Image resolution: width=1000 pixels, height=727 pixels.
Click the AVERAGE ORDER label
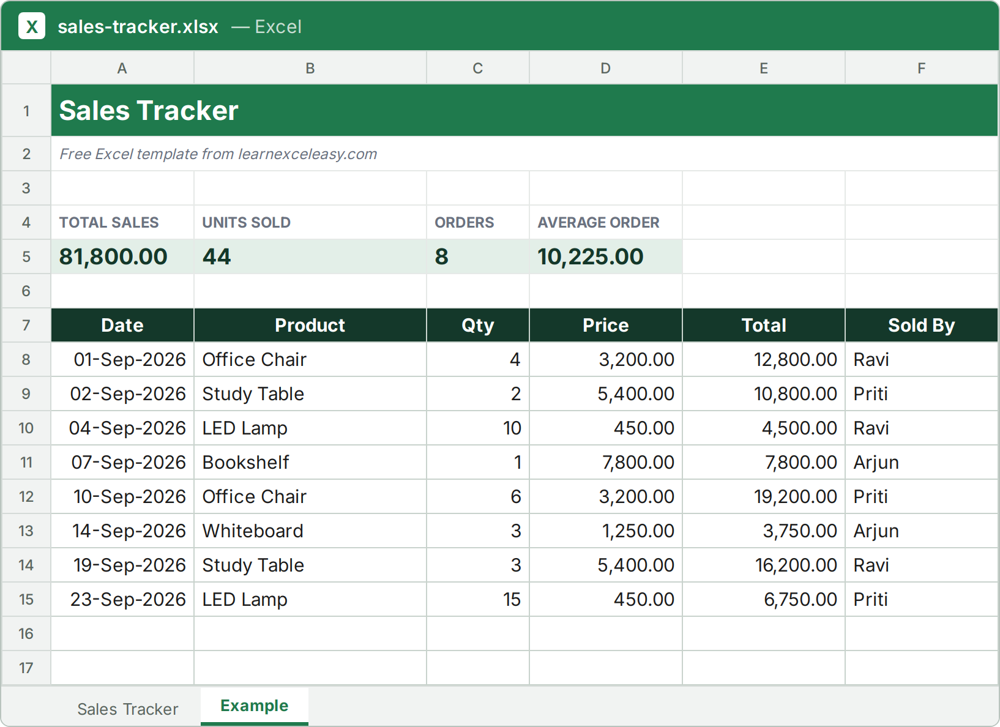pos(599,223)
